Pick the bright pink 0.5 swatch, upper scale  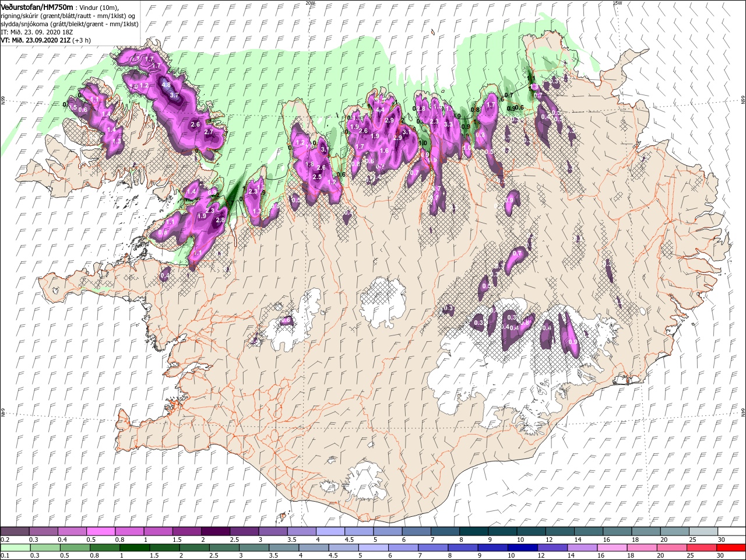point(100,531)
